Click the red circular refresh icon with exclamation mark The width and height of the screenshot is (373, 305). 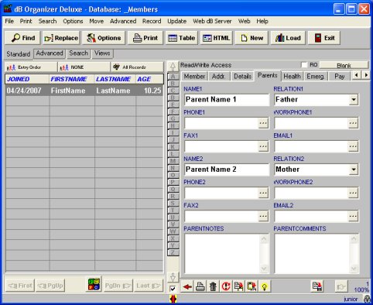[x=226, y=286]
